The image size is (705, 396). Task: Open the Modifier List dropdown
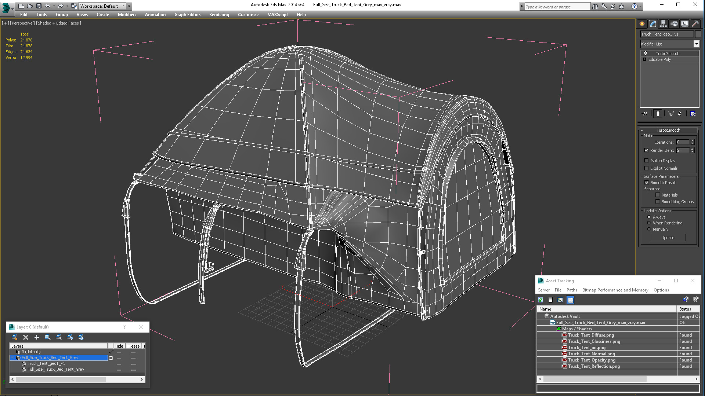point(696,44)
